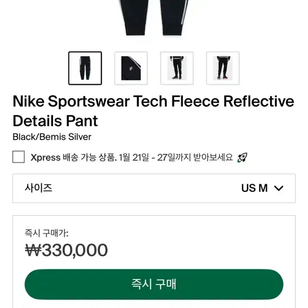Screen dimensions: 308x308
Task: View the Nike logo close-up thumbnail
Action: coord(131,68)
